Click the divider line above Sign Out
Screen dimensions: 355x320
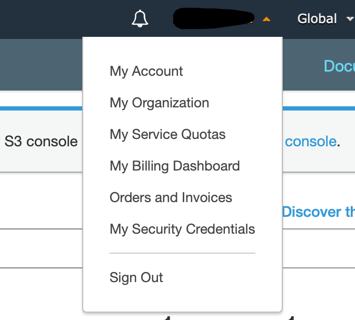[182, 253]
